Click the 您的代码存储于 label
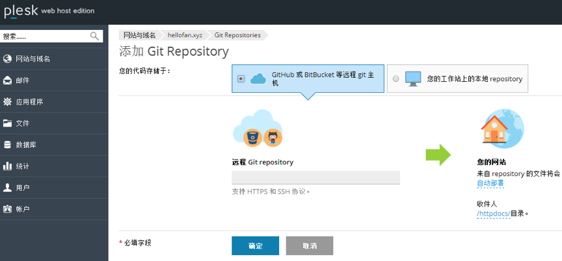The image size is (562, 261). 145,71
